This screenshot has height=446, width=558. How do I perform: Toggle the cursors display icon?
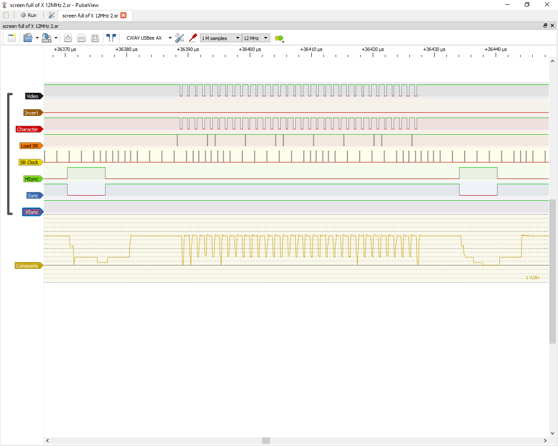click(x=111, y=38)
